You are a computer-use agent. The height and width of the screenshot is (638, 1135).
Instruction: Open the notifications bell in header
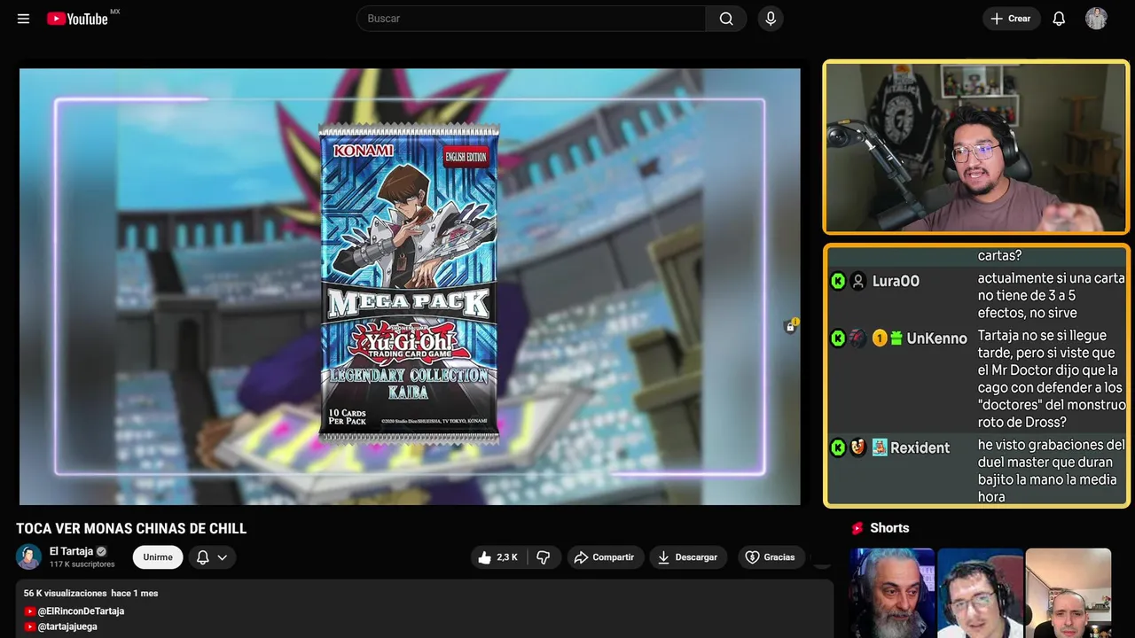tap(1059, 19)
